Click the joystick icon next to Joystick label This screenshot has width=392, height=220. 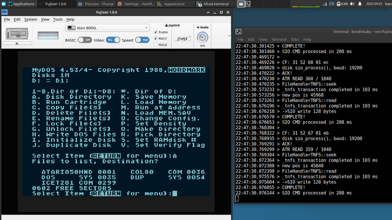pos(166,25)
